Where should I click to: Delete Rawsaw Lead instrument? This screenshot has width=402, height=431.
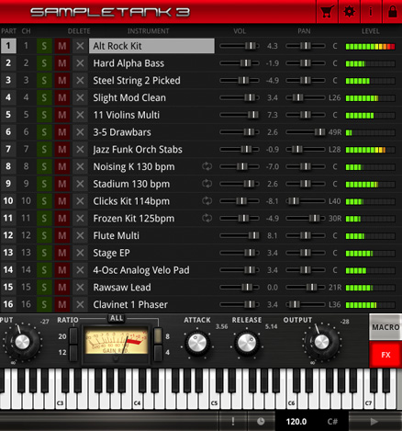pos(80,288)
